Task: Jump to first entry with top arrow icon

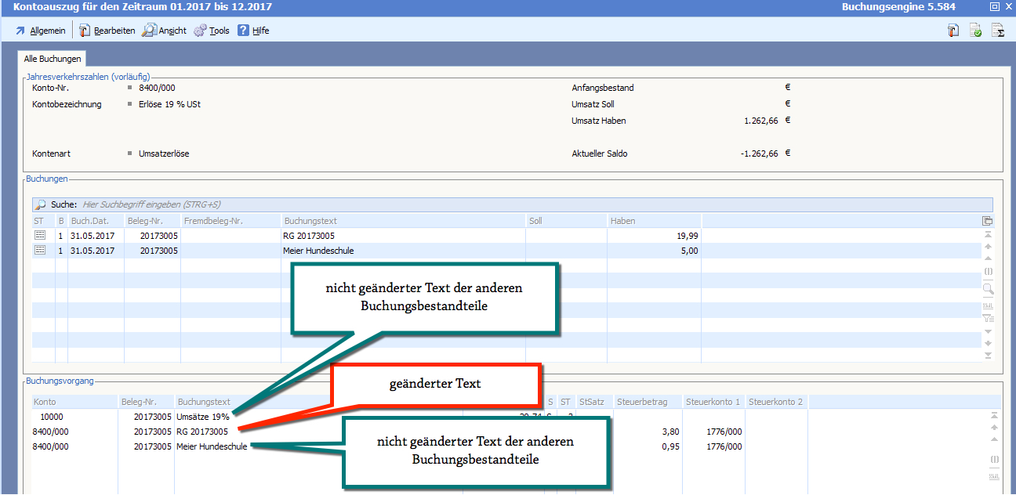Action: coord(988,234)
